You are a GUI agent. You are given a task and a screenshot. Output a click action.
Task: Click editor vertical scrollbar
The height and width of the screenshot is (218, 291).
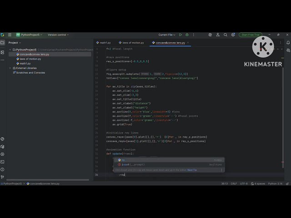tap(283, 118)
